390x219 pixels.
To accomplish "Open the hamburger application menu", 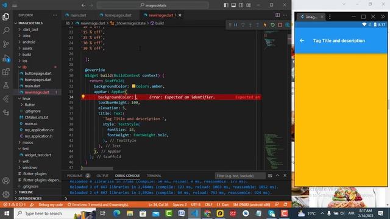I will [15, 5].
